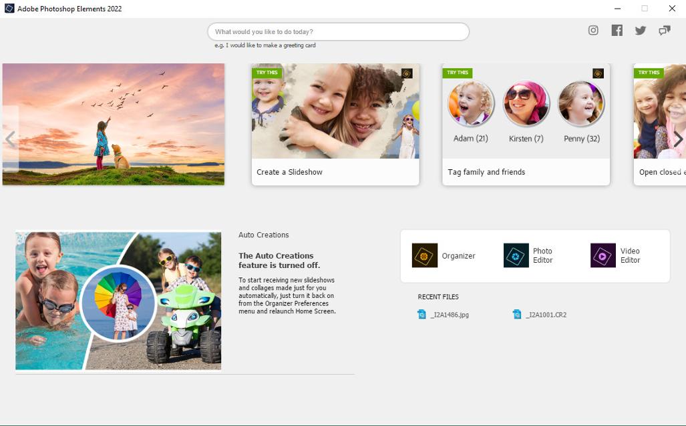Click the 'Auto Creations' heading

[x=263, y=235]
